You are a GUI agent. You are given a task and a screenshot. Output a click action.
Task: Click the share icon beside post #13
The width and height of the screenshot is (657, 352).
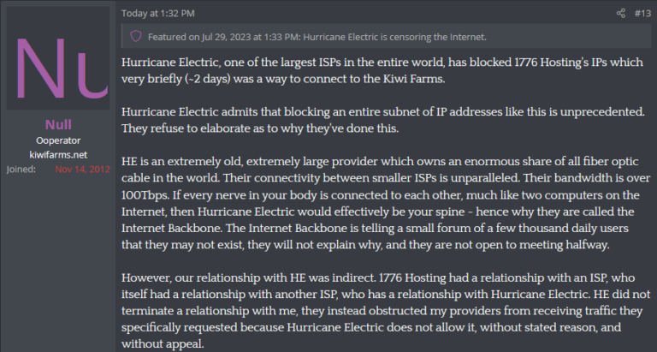pyautogui.click(x=620, y=14)
